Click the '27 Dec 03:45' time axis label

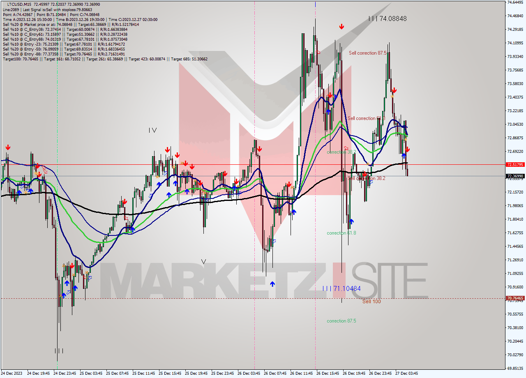[406, 373]
